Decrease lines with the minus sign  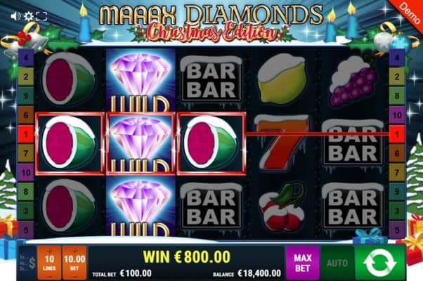click(49, 276)
